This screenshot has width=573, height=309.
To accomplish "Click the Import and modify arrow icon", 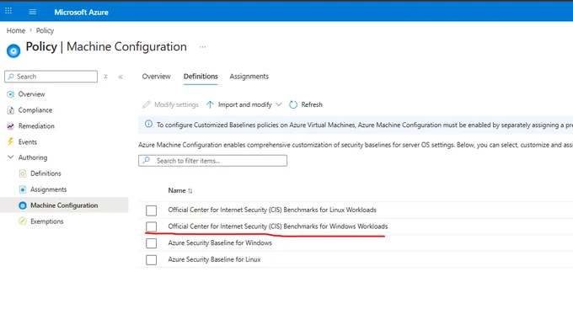I will (210, 105).
